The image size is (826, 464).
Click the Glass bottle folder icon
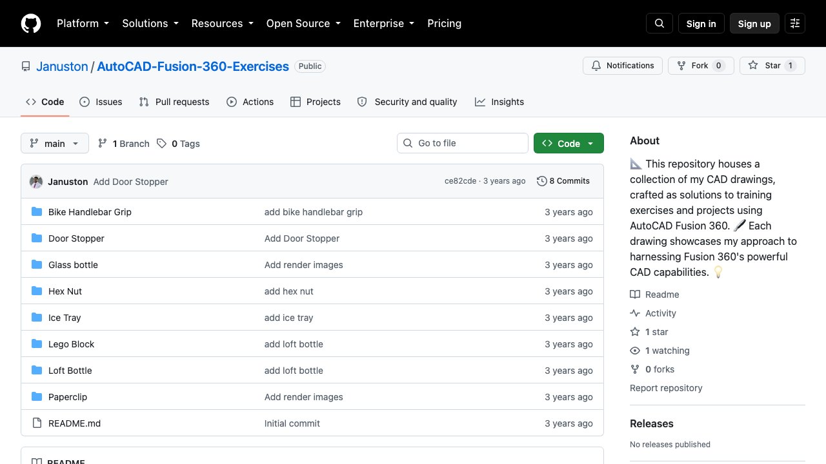[37, 265]
